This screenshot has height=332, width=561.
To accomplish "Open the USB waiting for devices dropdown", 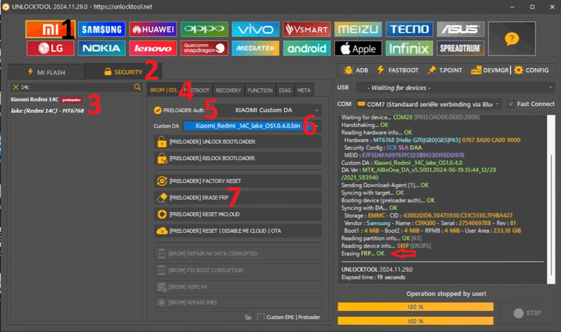I will pyautogui.click(x=455, y=88).
